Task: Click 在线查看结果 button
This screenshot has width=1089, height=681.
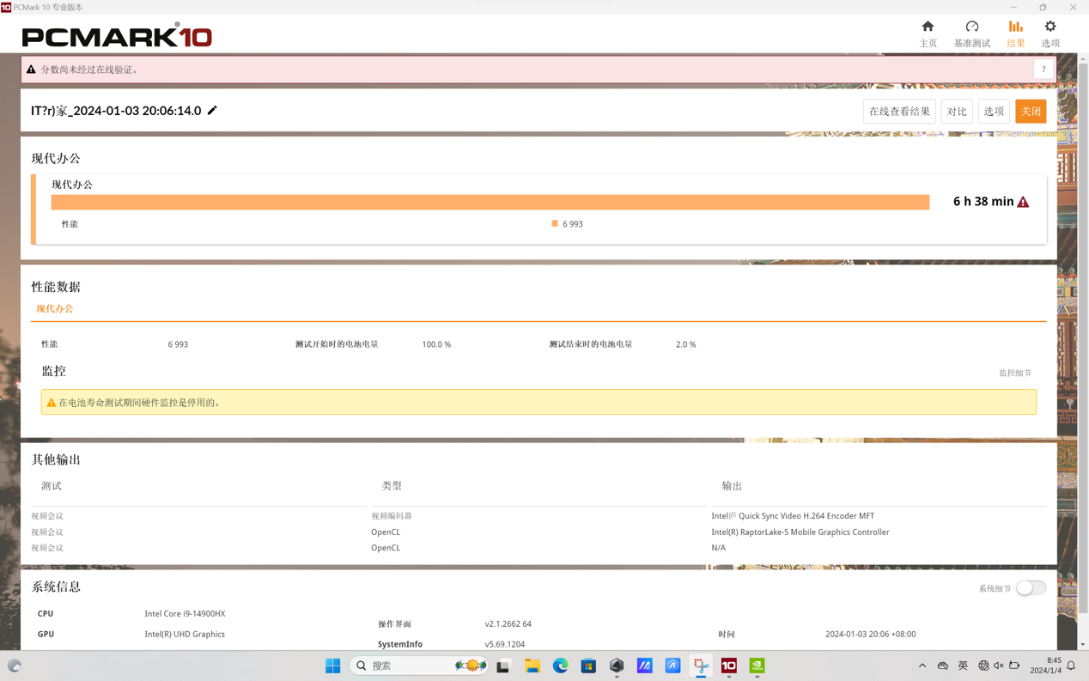Action: coord(899,112)
